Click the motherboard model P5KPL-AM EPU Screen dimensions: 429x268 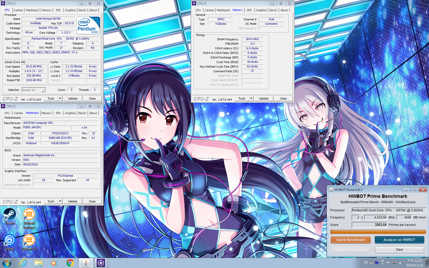(x=46, y=128)
